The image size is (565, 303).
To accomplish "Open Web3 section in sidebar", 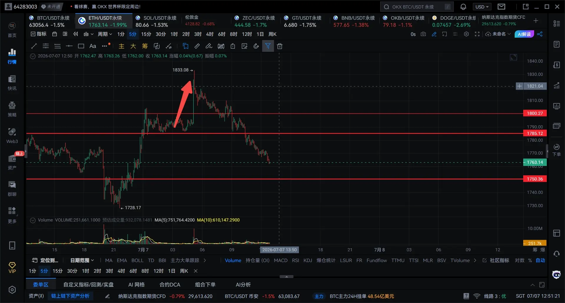I will click(12, 136).
